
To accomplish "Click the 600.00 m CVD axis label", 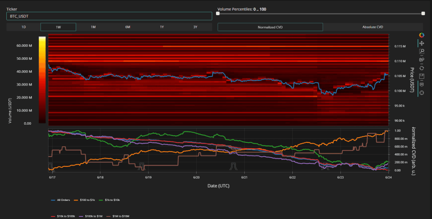I will (x=401, y=147).
